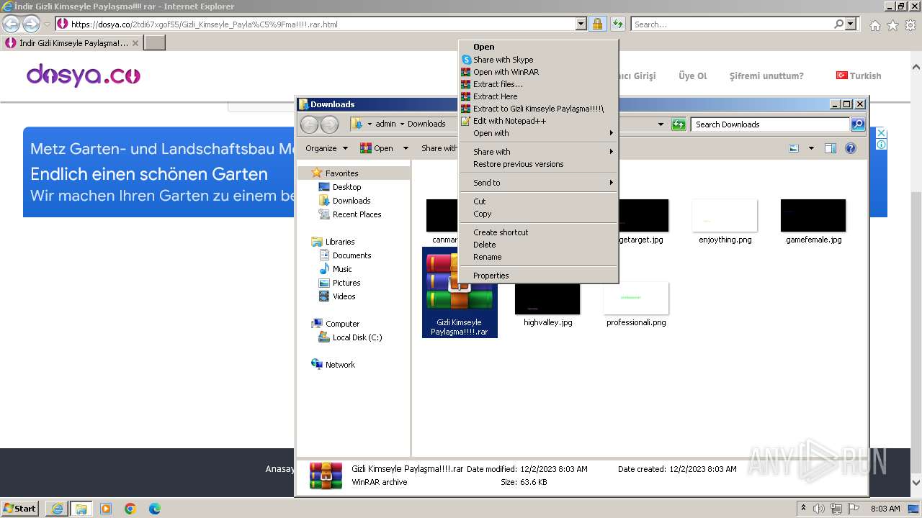Click IE security lock icon
Viewport: 922px width, 518px height.
pos(597,24)
